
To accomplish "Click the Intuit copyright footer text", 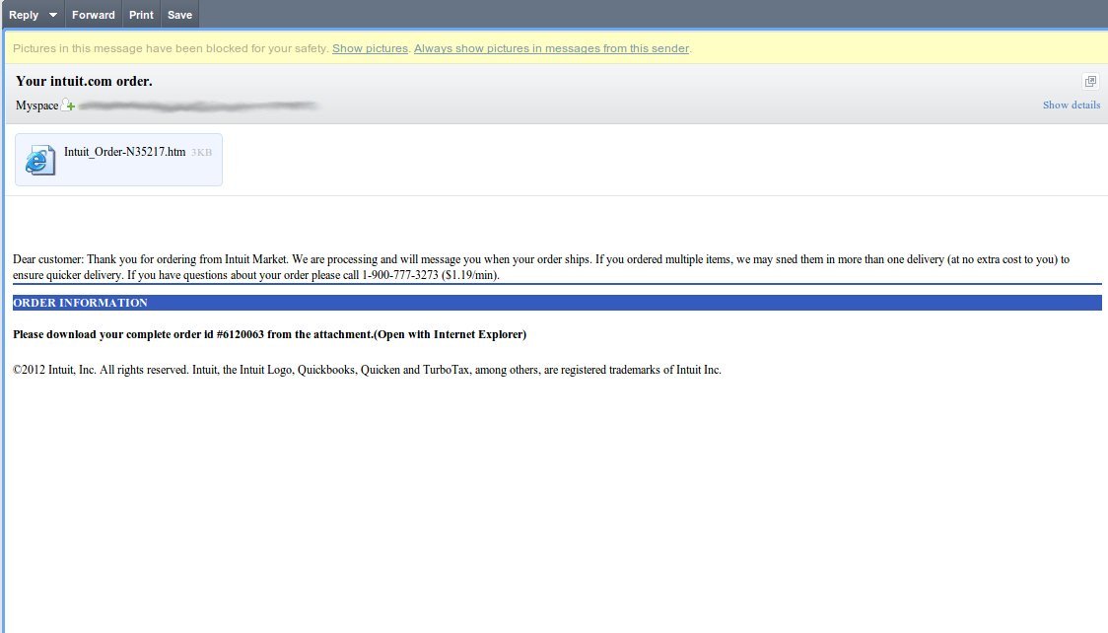I will pos(367,370).
